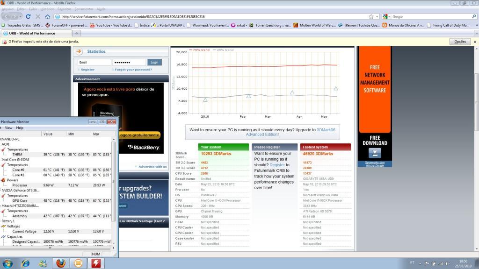Open View menu in Hardware Monitor
The width and height of the screenshot is (479, 269).
[8, 128]
